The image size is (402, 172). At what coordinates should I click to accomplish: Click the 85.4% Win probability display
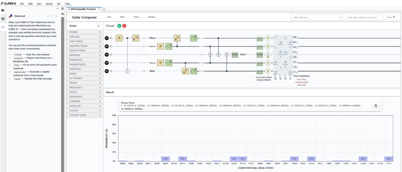[x=235, y=54]
